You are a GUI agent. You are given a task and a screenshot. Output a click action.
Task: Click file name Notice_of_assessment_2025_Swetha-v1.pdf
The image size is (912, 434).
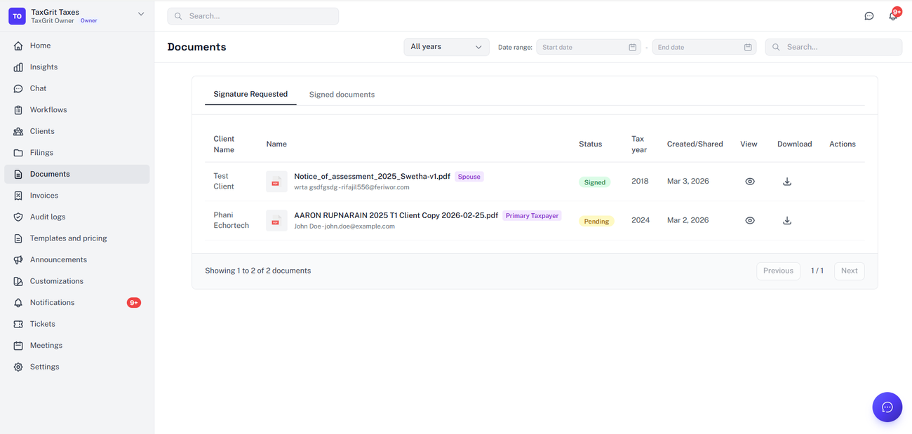(x=372, y=177)
